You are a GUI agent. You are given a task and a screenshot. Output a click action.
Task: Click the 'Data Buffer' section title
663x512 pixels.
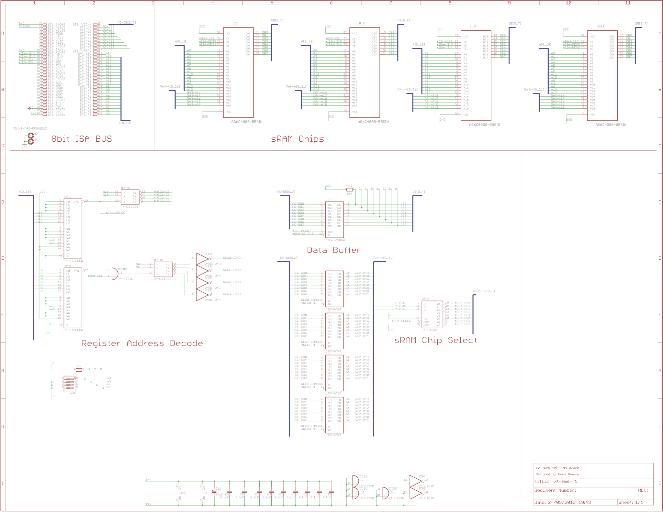(x=333, y=250)
